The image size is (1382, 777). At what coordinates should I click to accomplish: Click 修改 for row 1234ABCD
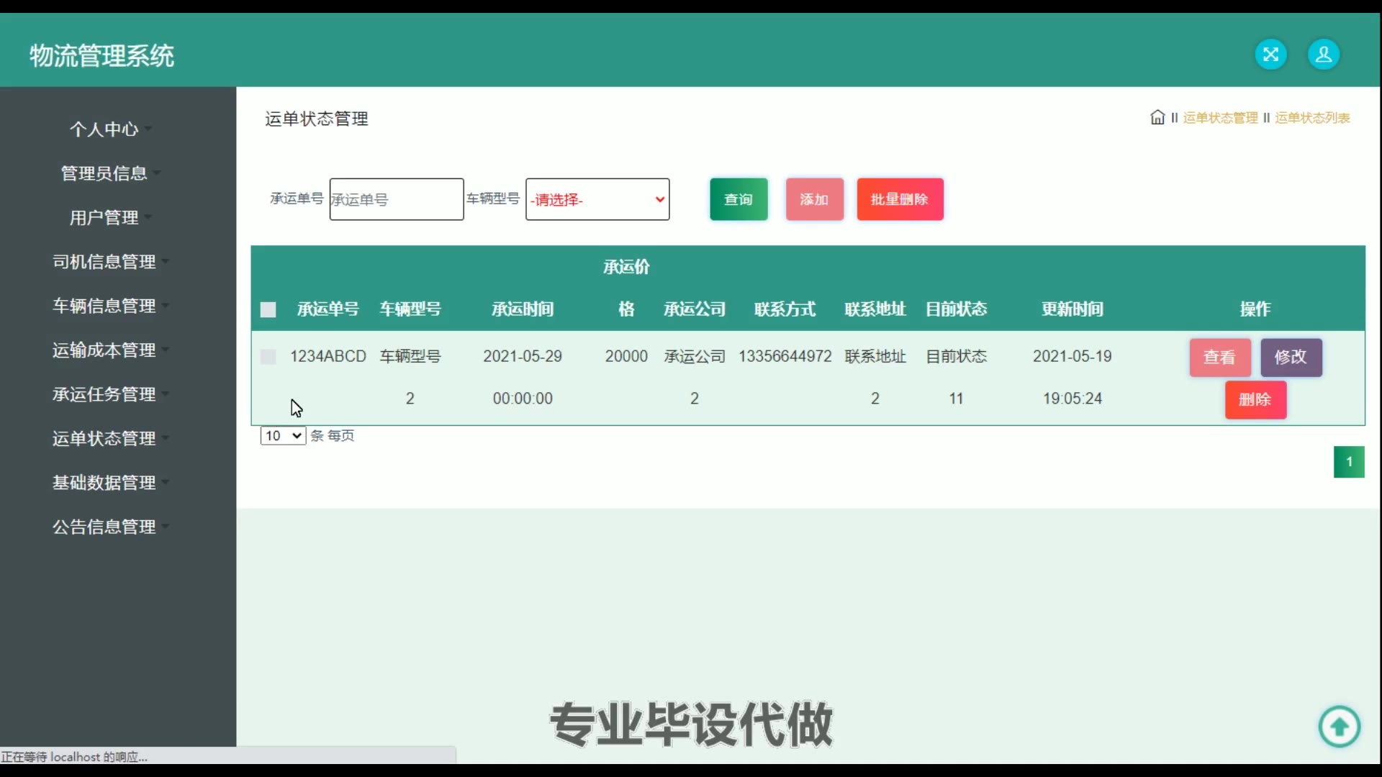click(1291, 358)
